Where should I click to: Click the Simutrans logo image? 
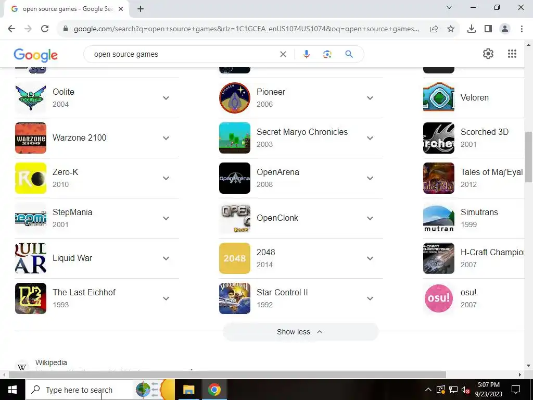pyautogui.click(x=438, y=218)
